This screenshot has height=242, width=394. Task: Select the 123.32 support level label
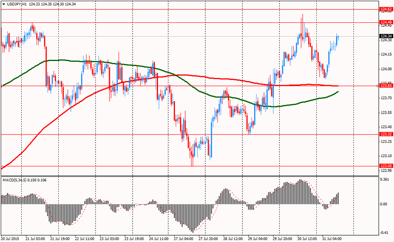click(386, 134)
